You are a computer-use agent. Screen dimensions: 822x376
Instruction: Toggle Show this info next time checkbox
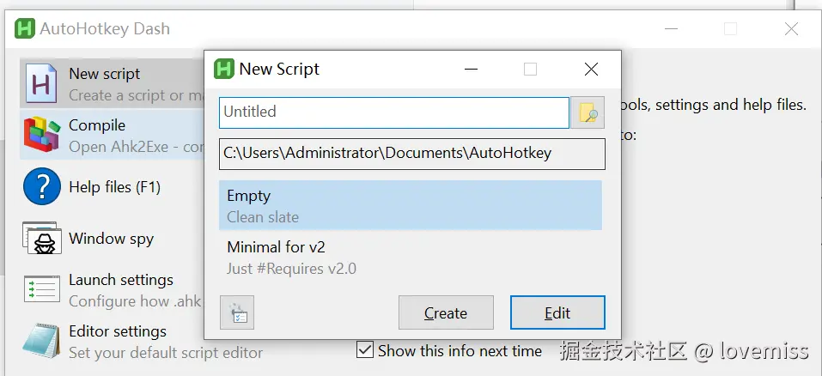(x=365, y=350)
